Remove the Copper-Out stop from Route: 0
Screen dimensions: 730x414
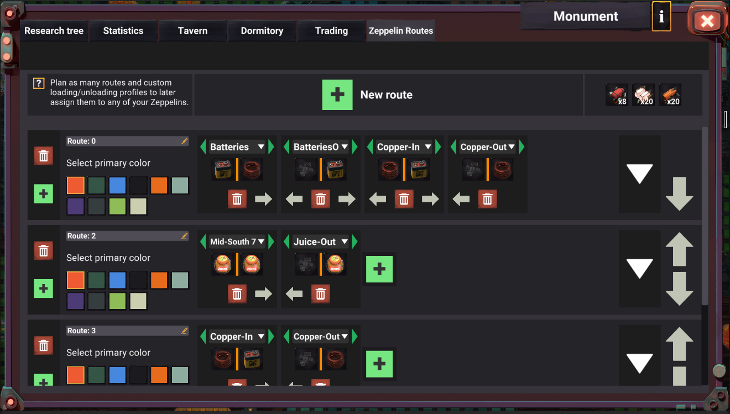click(488, 199)
